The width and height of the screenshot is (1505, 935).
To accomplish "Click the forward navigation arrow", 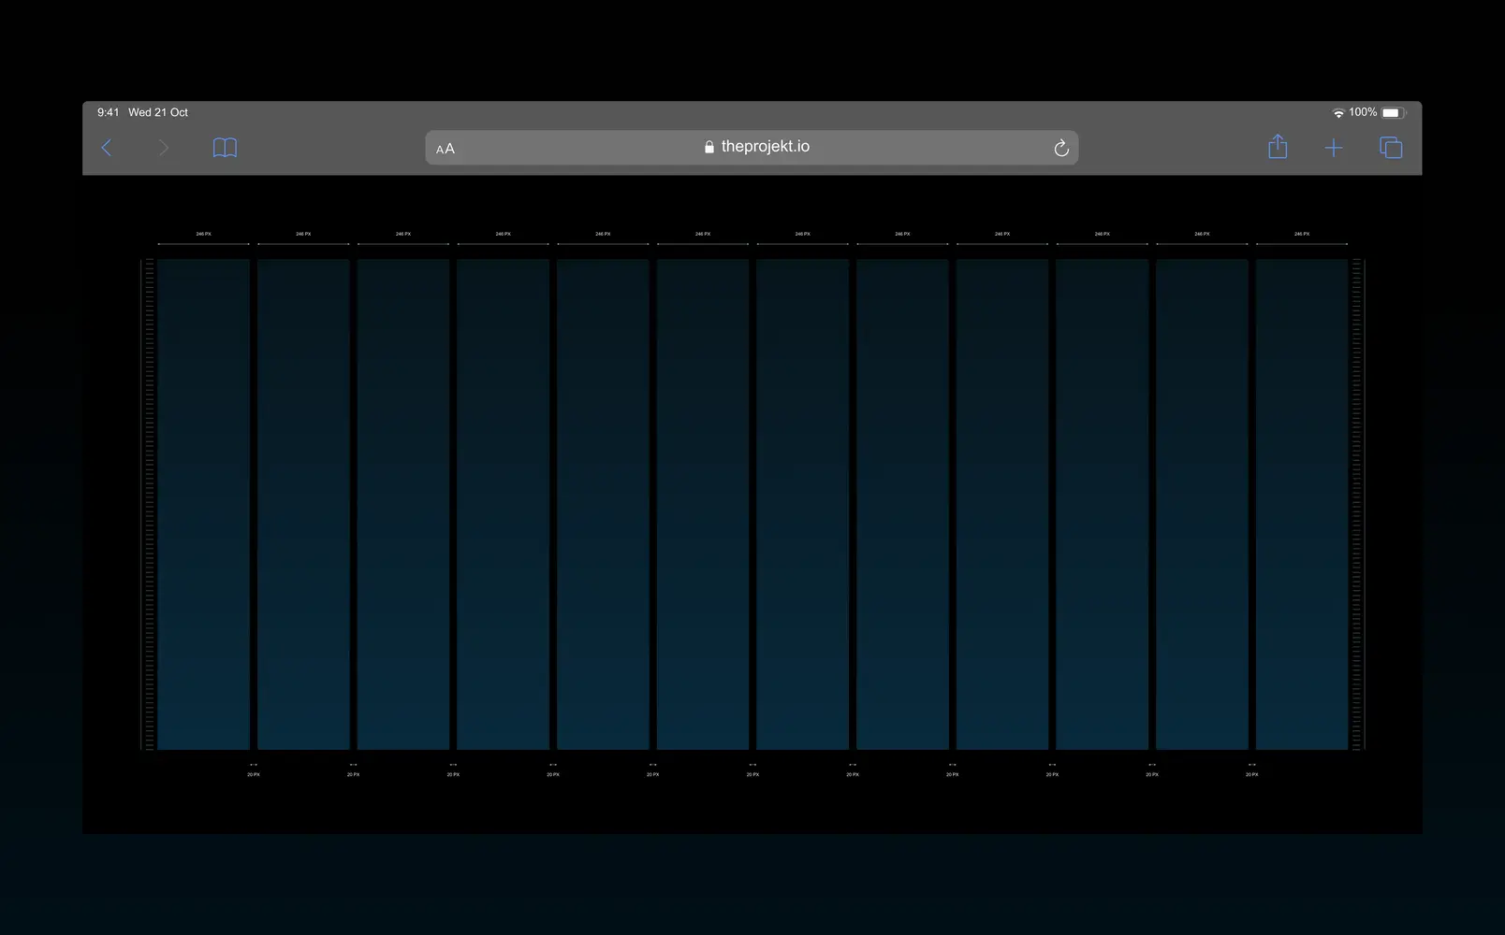I will pos(164,148).
